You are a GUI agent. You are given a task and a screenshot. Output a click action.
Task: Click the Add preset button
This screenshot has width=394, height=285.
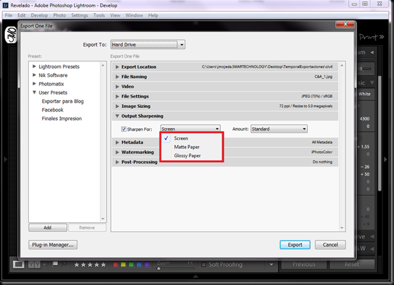tap(48, 228)
